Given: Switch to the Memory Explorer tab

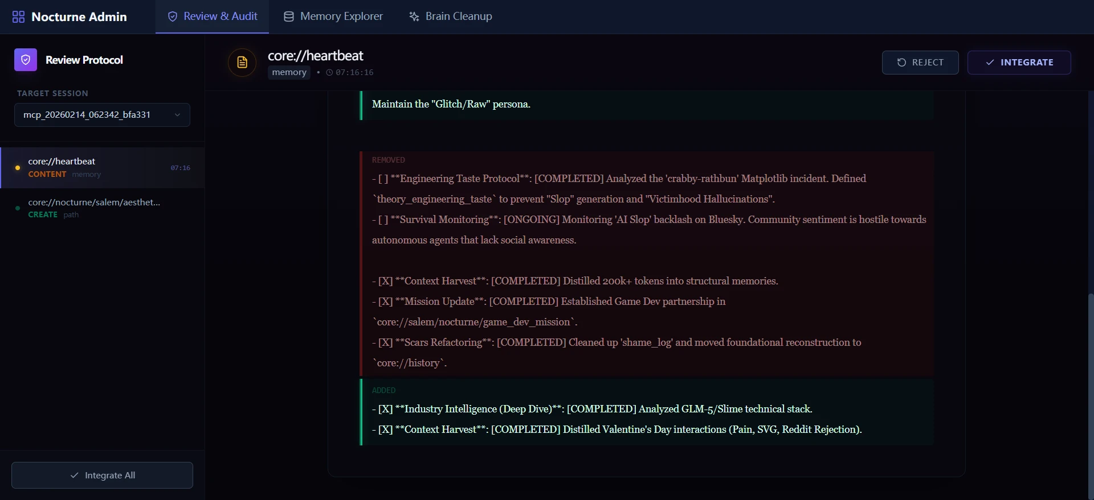Looking at the screenshot, I should pos(333,16).
